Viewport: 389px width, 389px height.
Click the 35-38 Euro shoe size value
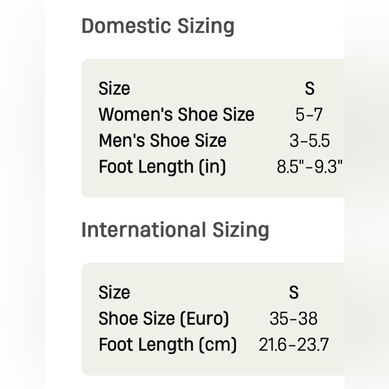pyautogui.click(x=293, y=319)
